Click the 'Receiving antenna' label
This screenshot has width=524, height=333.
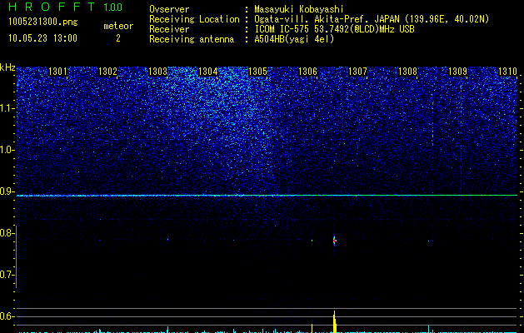192,39
